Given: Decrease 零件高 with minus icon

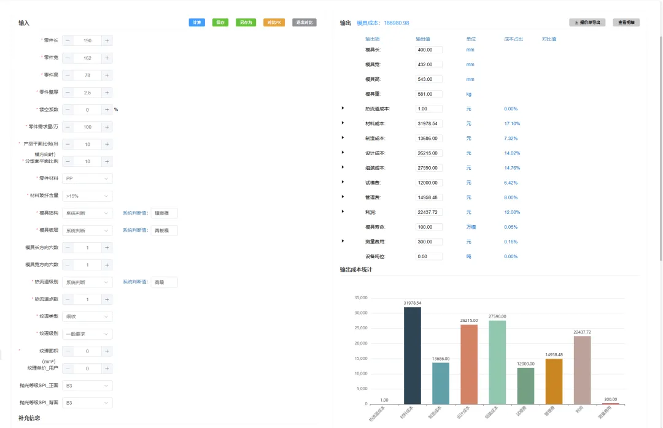Looking at the screenshot, I should click(68, 75).
